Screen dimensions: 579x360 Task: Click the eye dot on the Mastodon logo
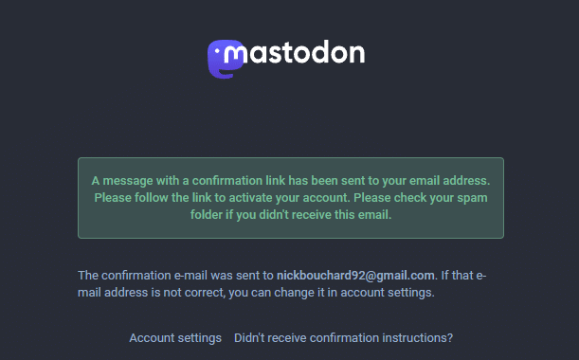coord(218,49)
